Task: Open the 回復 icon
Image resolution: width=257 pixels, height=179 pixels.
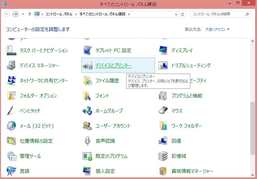Action: (x=163, y=141)
